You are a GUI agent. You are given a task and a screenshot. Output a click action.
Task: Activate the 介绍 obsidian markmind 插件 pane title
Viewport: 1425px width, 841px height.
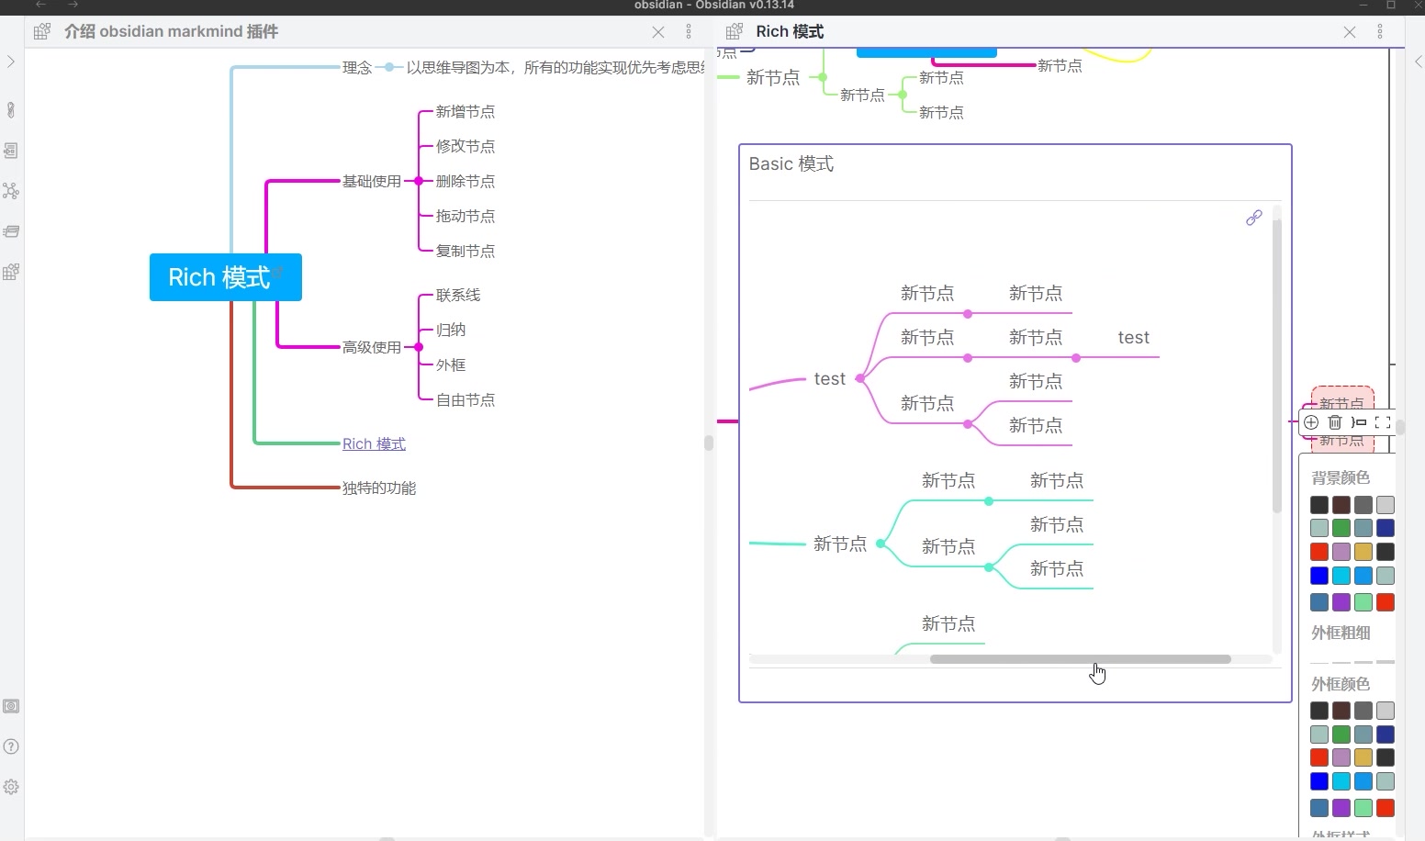coord(171,31)
